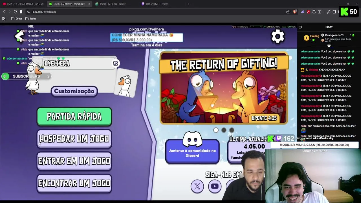This screenshot has width=361, height=203.
Task: Click Evangelicos01 in the gift leaderboard
Action: pos(334,35)
